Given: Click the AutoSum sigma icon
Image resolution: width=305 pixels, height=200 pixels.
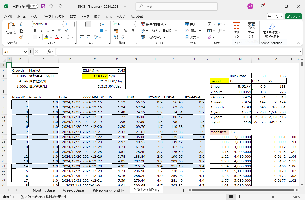Looking at the screenshot, I should (210, 24).
